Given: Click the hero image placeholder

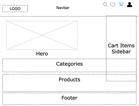Looking at the screenshot, I should 42,35.
